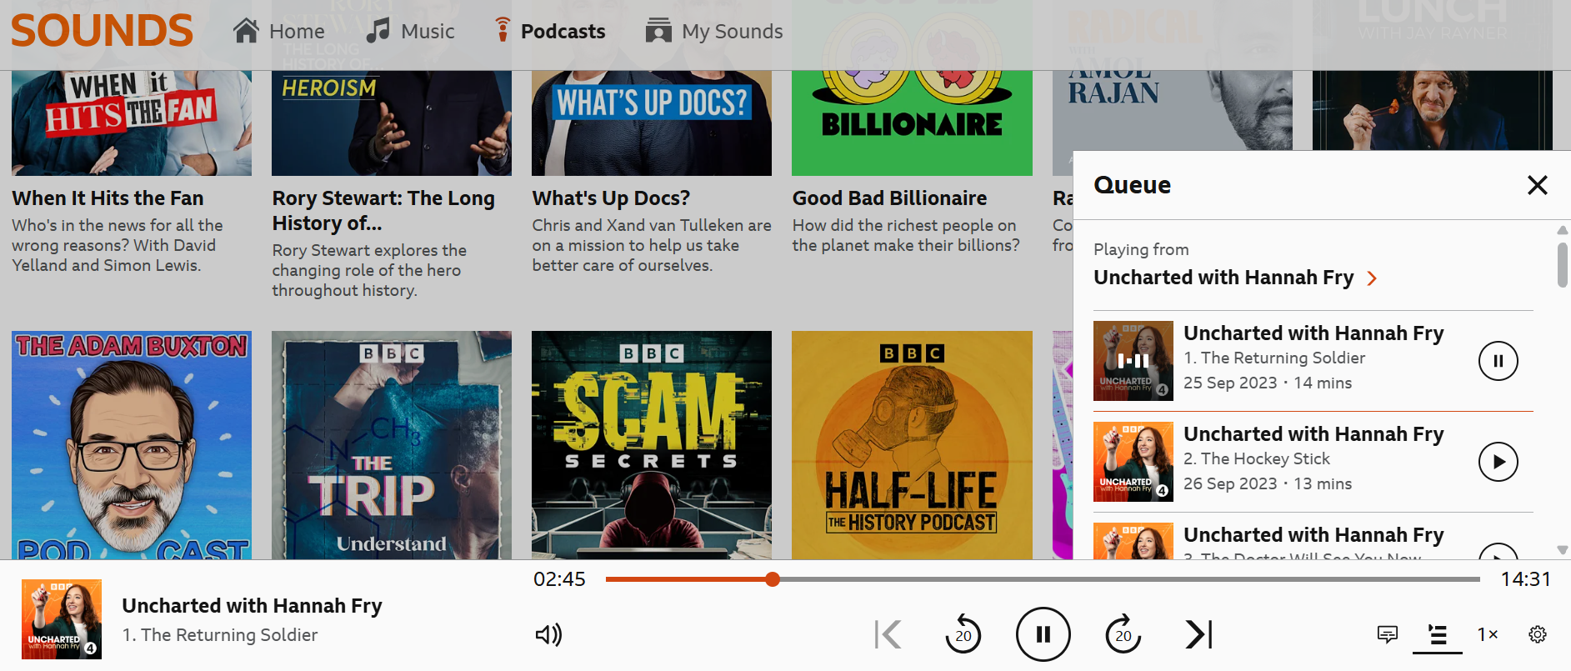Select The Adam Buxton Podcast cover
The image size is (1571, 671).
(132, 445)
